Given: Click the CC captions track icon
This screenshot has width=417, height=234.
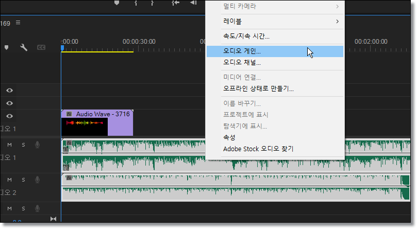Looking at the screenshot, I should 41,47.
